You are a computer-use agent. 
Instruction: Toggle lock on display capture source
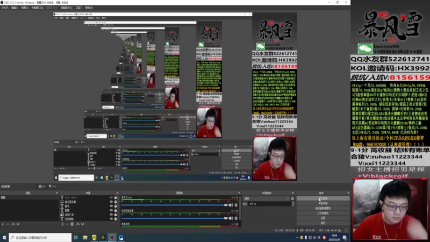[x=116, y=202]
